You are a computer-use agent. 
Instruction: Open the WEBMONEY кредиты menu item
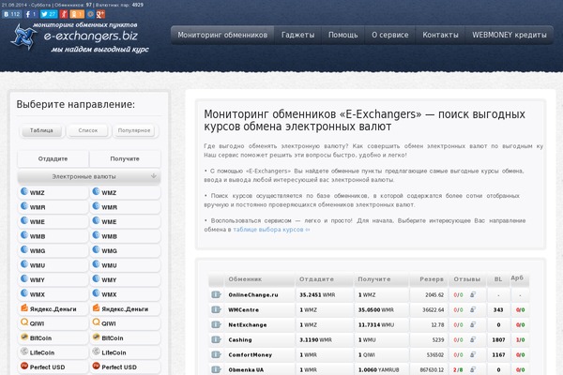(510, 36)
